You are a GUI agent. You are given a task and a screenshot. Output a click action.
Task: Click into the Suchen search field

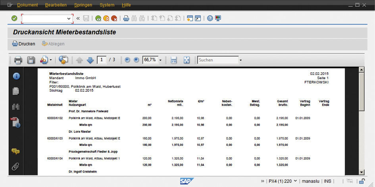[217, 60]
